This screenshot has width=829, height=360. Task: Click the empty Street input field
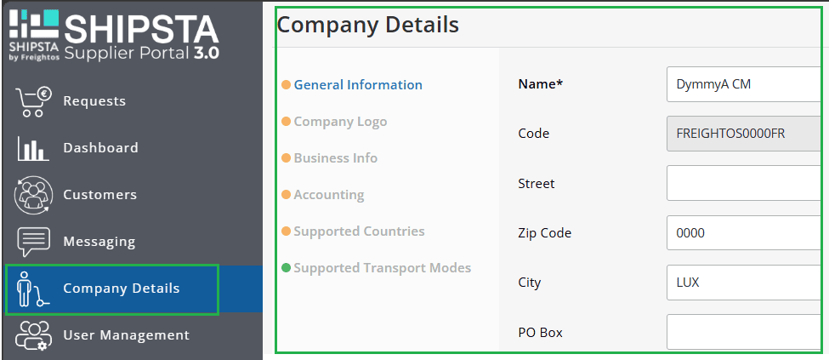[744, 183]
